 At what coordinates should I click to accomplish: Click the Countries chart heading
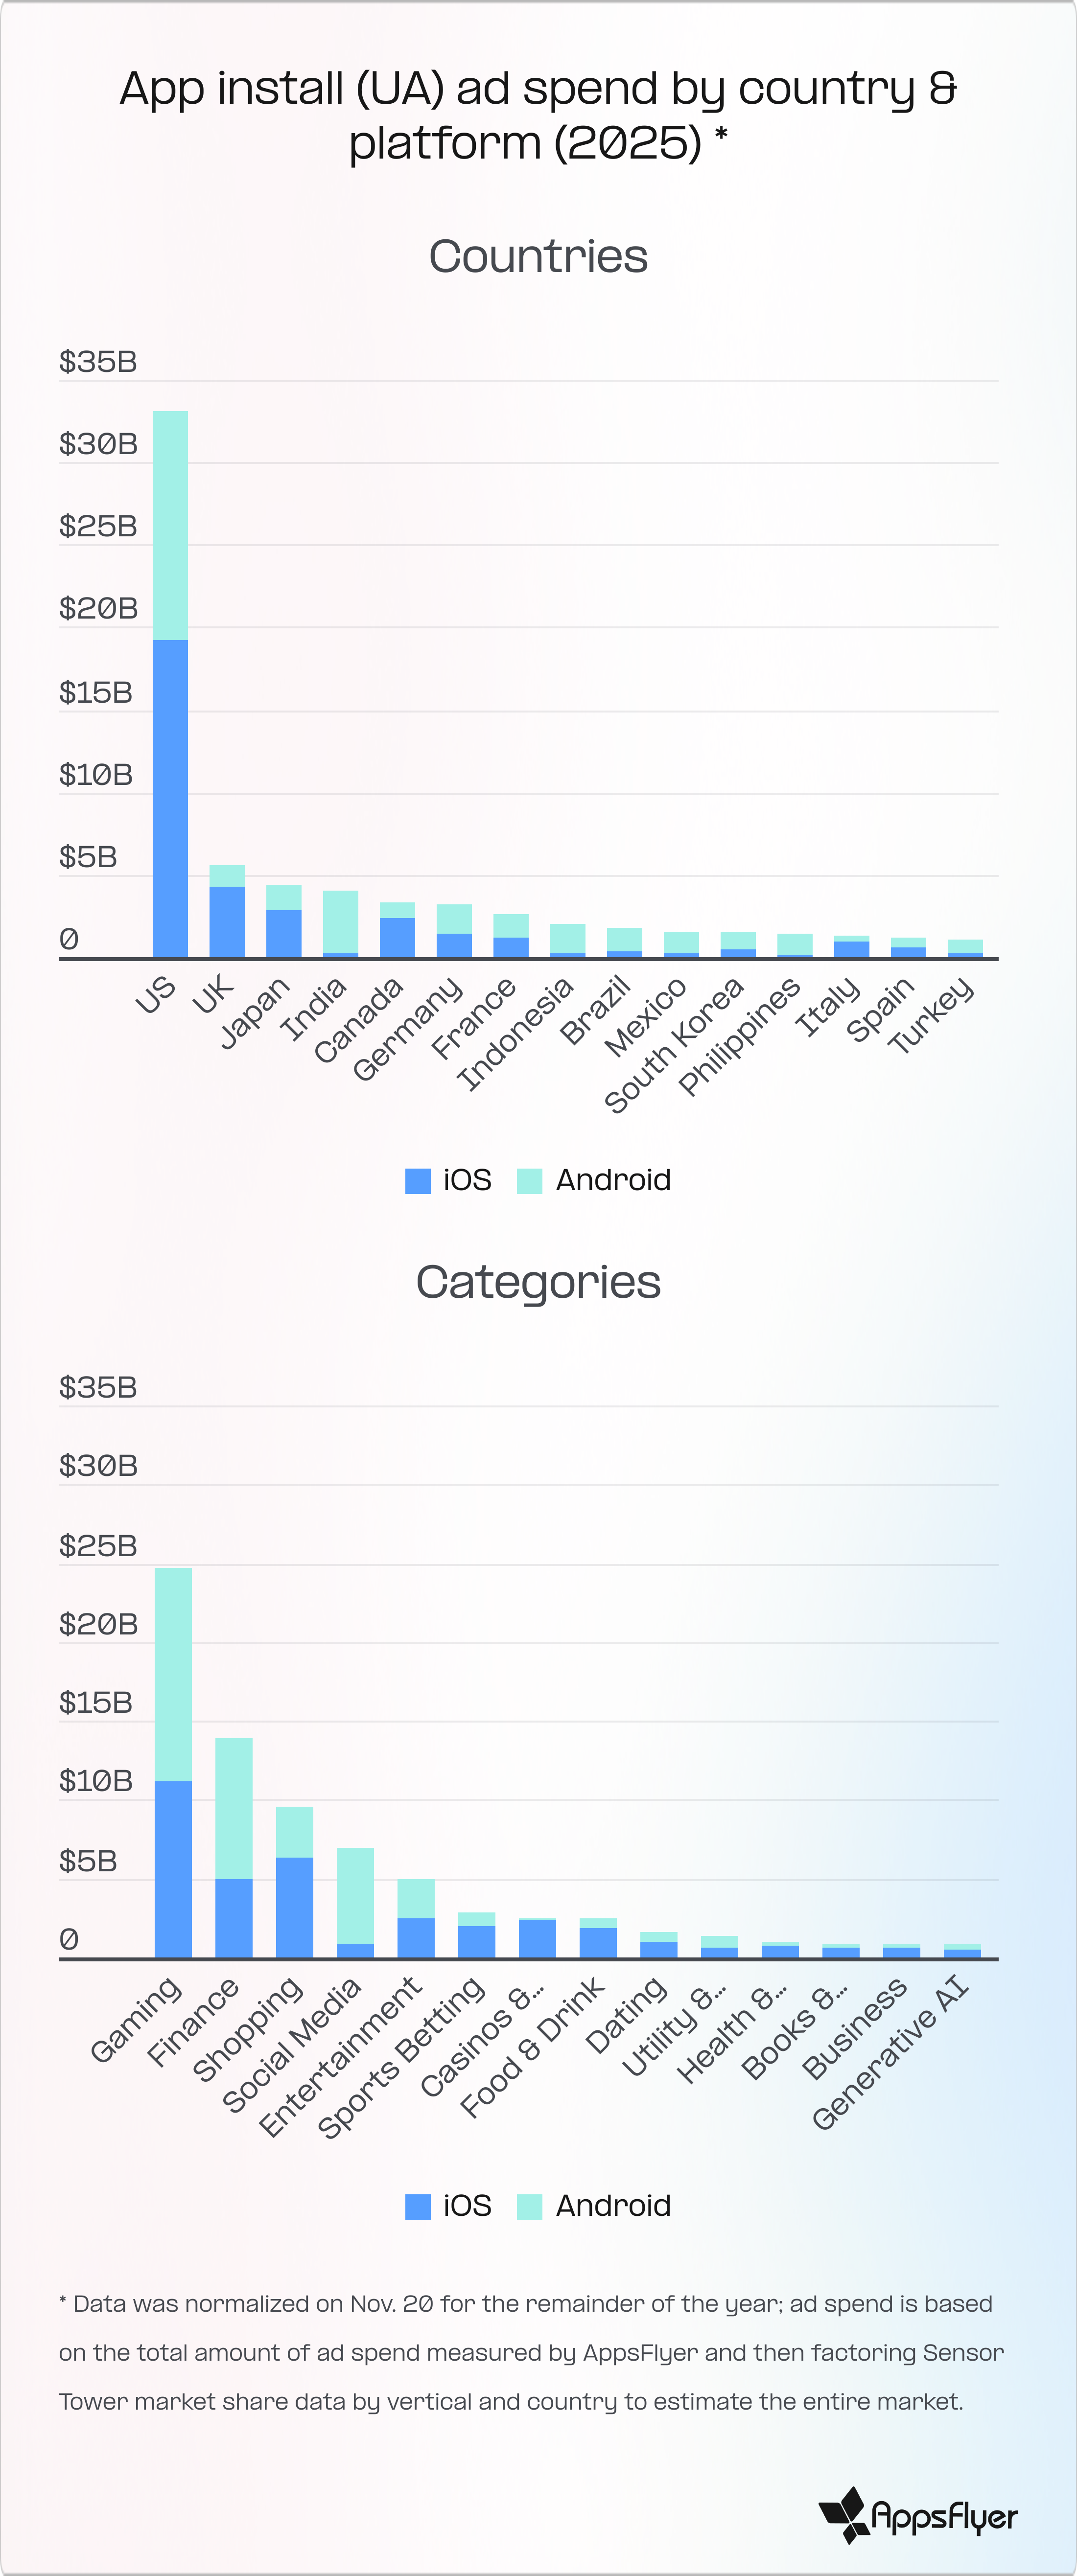click(x=538, y=257)
